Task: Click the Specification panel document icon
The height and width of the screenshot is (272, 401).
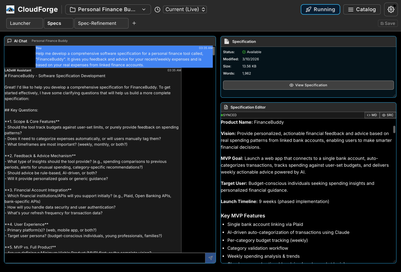Action: pyautogui.click(x=227, y=41)
